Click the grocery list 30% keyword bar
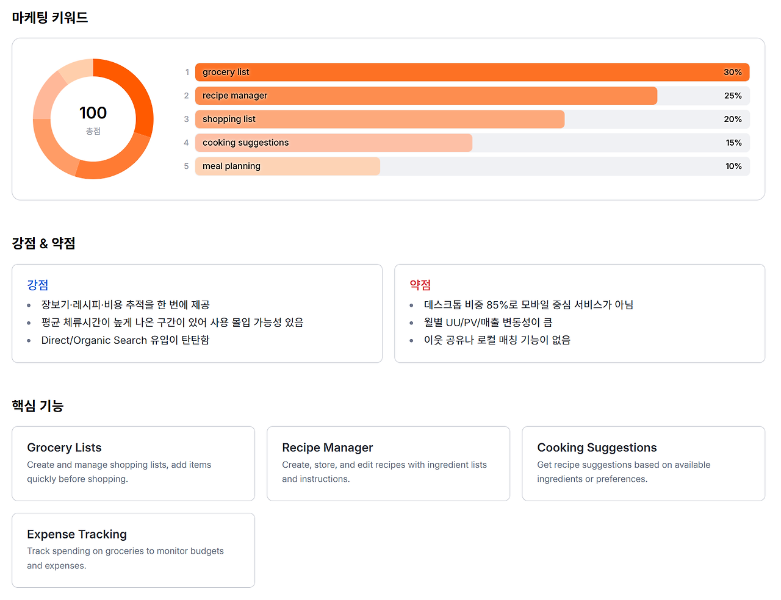This screenshot has height=600, width=781. coord(472,72)
